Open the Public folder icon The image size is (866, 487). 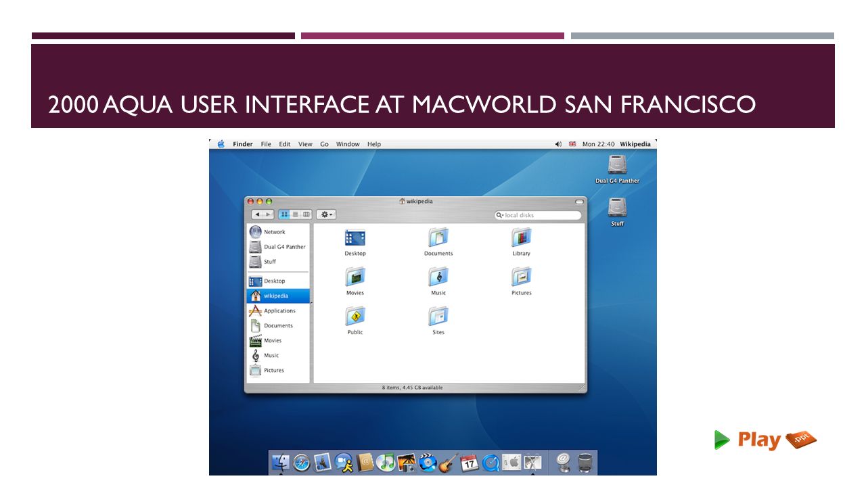tap(355, 320)
